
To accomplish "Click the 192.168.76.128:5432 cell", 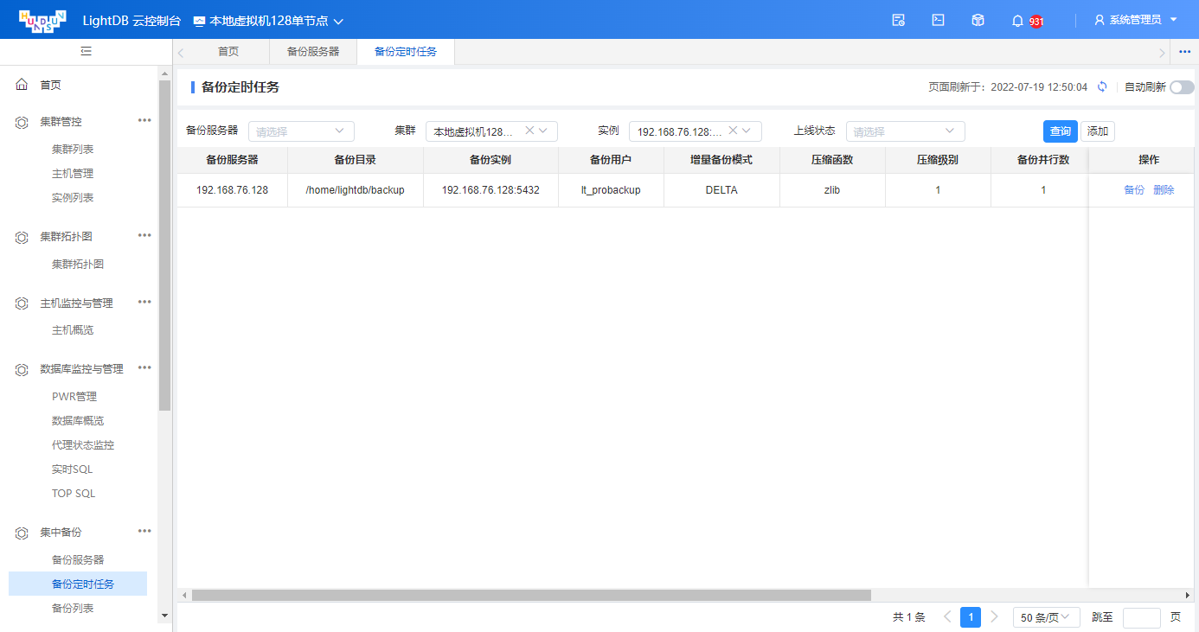I will tap(490, 190).
